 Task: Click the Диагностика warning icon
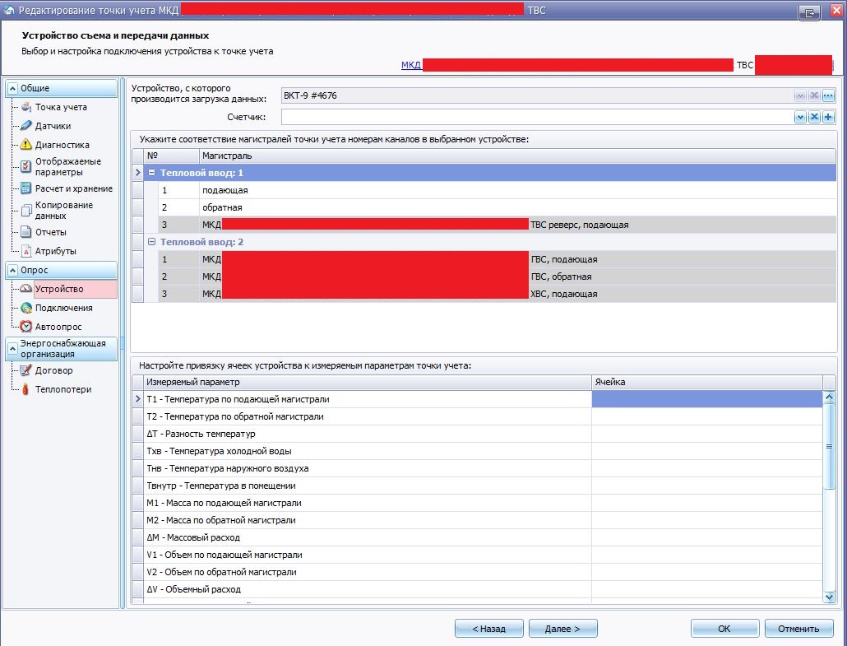point(26,145)
